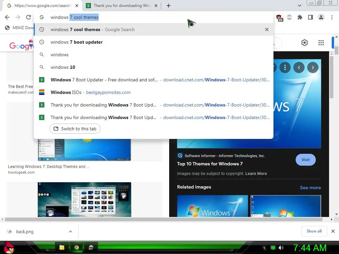This screenshot has width=339, height=254.
Task: Open the dark theme gallery thumbnail result
Action: point(84,199)
